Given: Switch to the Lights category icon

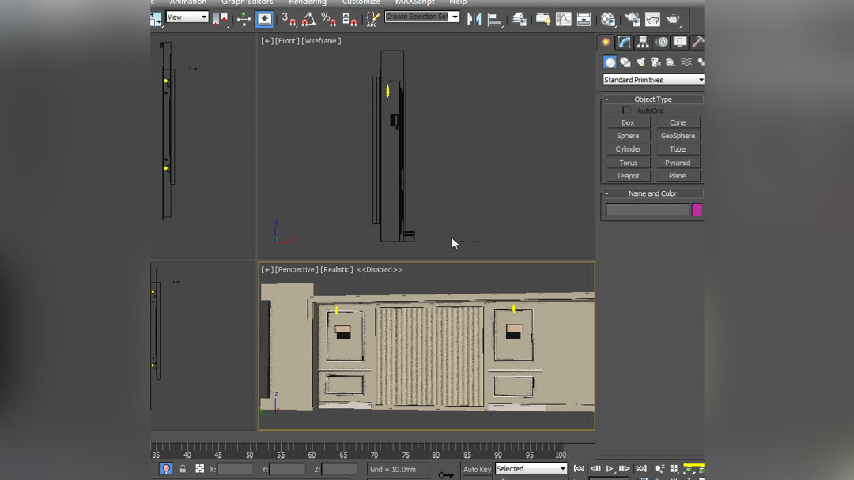Looking at the screenshot, I should (x=641, y=62).
